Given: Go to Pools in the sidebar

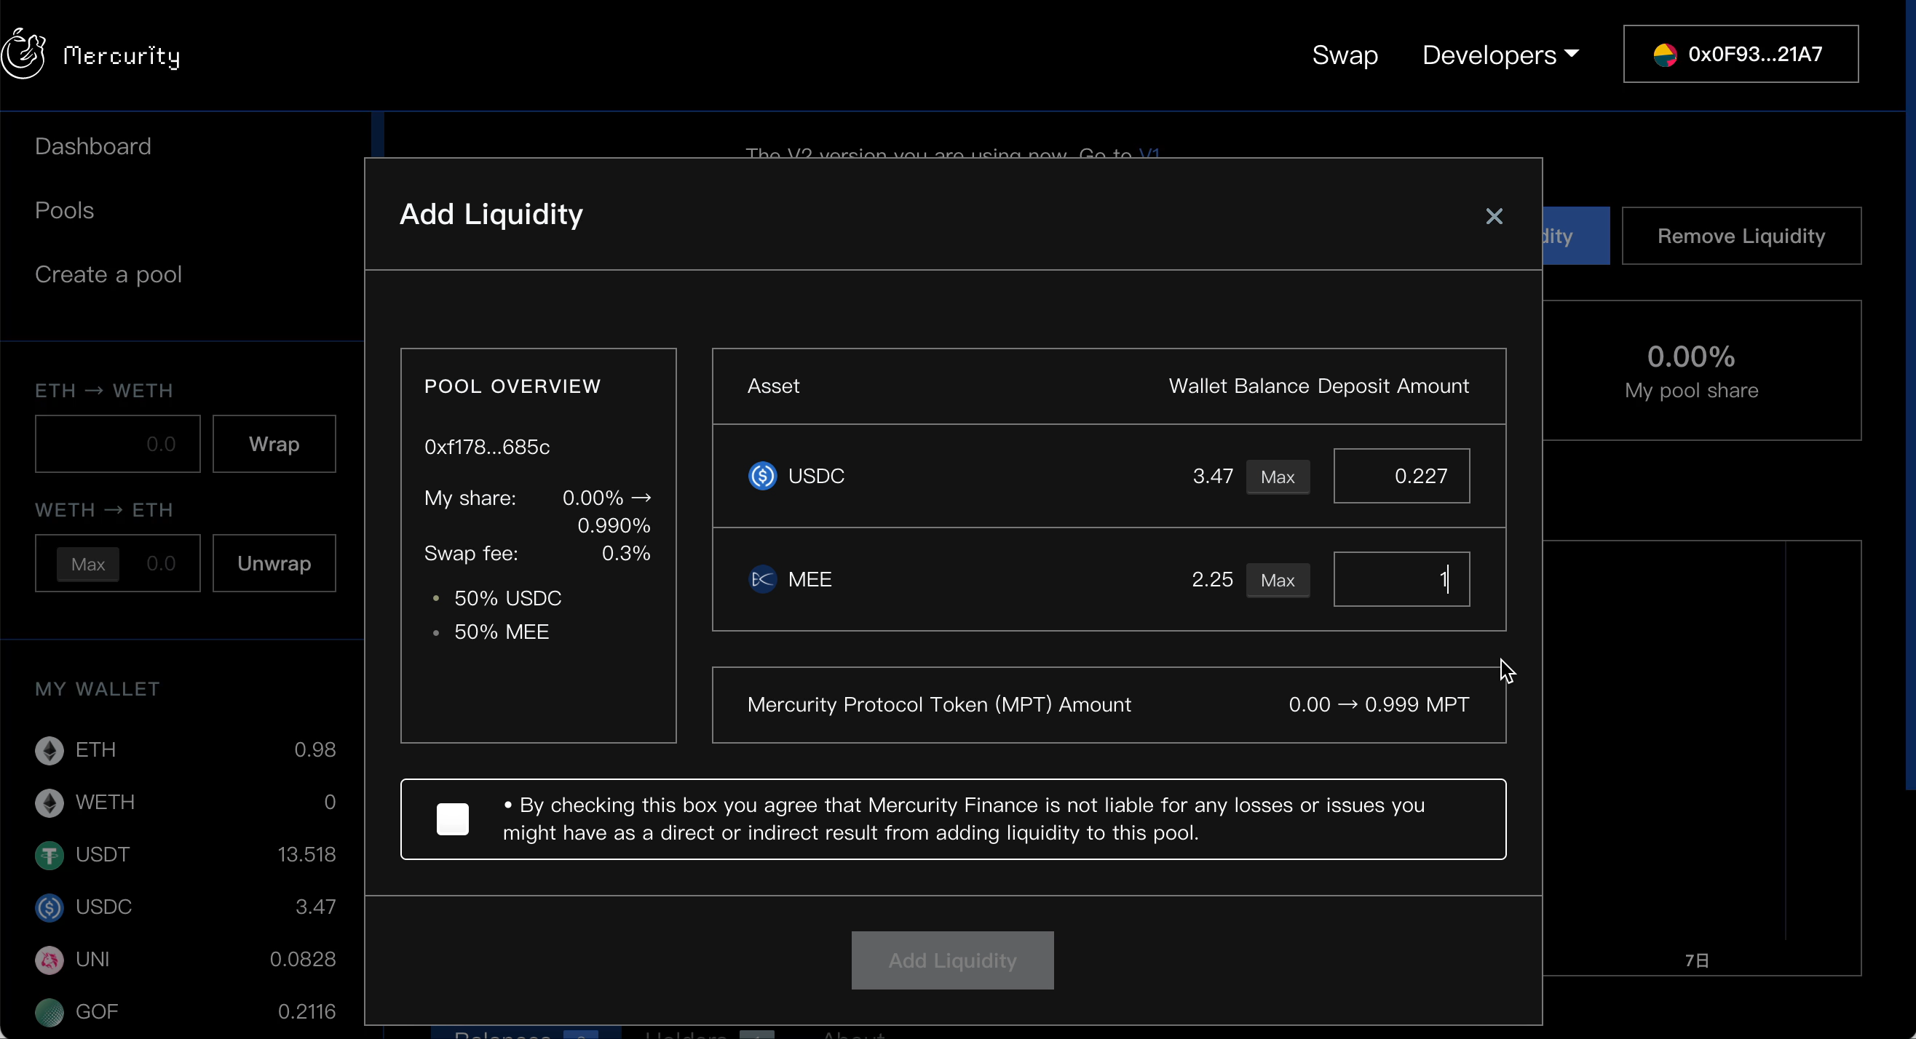Looking at the screenshot, I should [x=65, y=210].
